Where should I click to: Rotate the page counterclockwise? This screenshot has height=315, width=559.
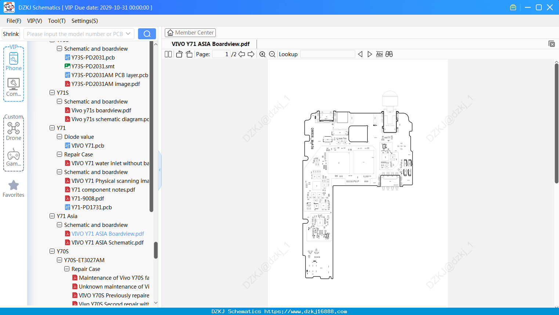point(179,54)
